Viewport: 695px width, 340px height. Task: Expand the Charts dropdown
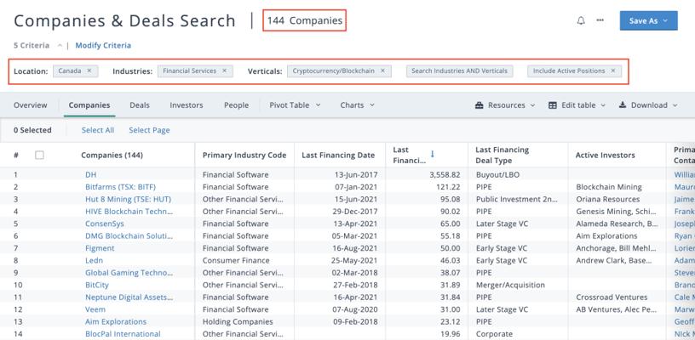tap(357, 105)
